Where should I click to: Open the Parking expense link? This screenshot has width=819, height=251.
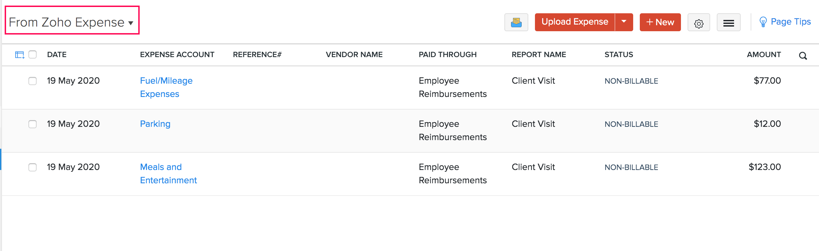click(155, 124)
